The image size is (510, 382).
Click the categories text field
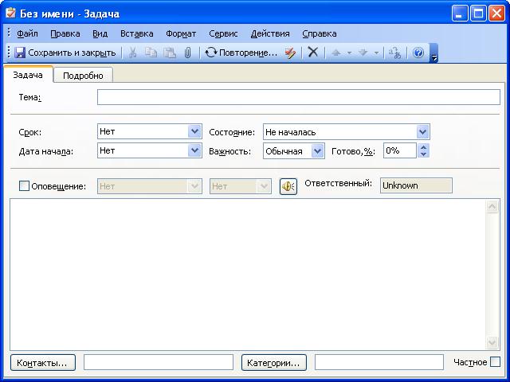pos(379,362)
